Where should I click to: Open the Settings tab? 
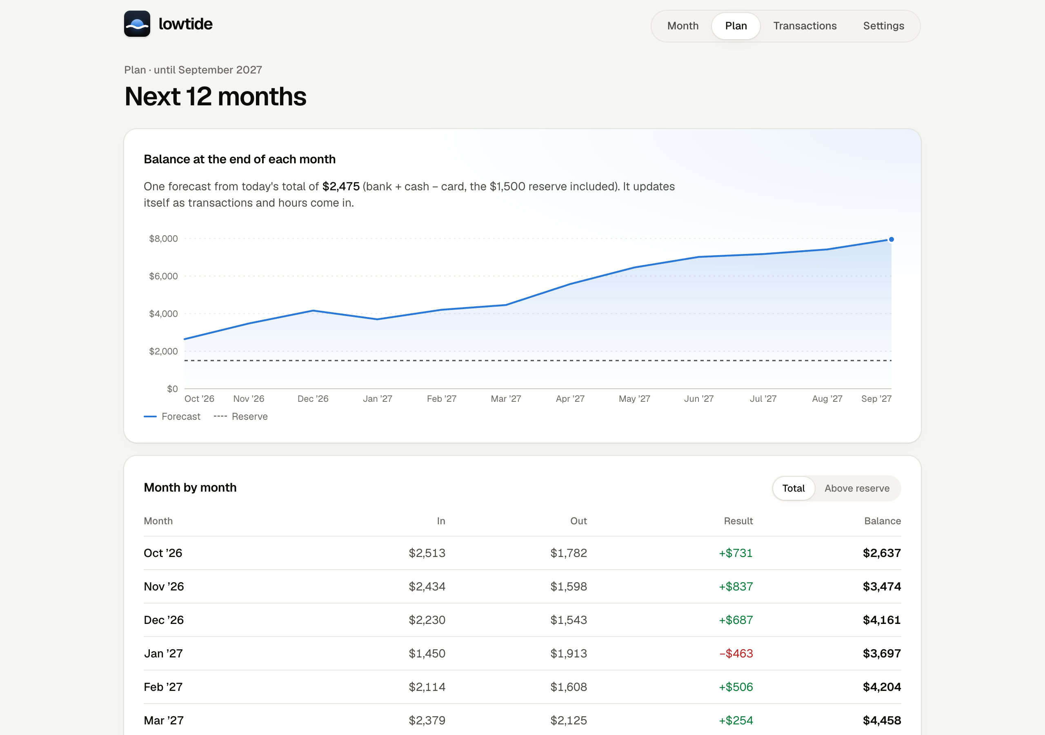click(x=883, y=26)
